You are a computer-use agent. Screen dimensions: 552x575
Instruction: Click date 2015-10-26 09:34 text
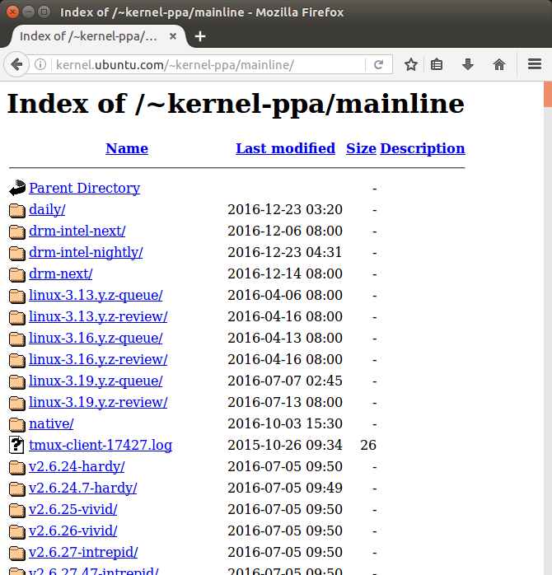click(x=285, y=445)
